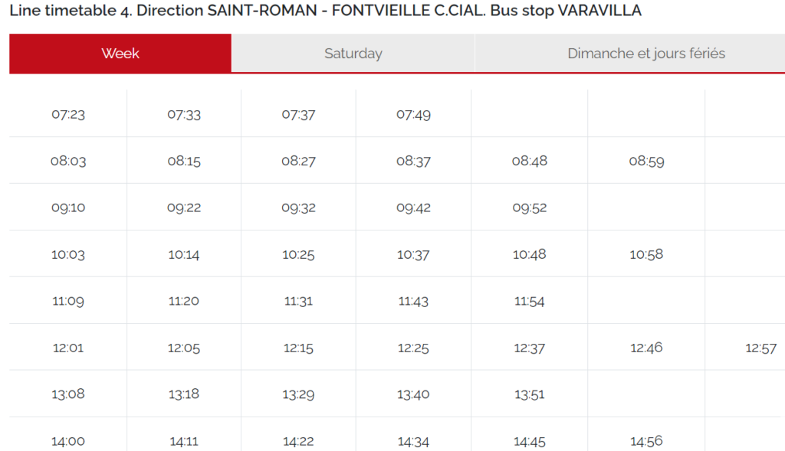This screenshot has width=785, height=451.
Task: Click the 10:25 departure time
Action: tap(297, 253)
